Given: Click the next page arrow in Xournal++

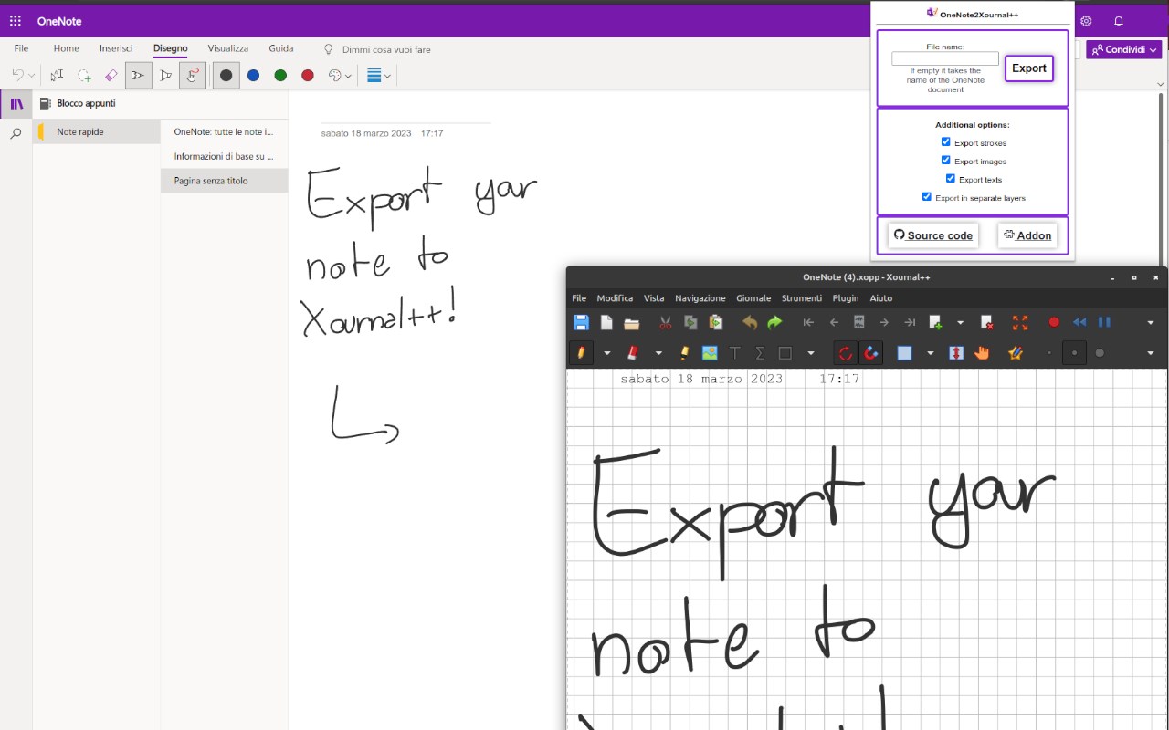Looking at the screenshot, I should click(884, 322).
